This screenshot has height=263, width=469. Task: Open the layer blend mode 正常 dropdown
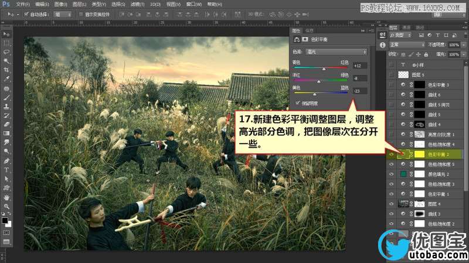[x=407, y=45]
